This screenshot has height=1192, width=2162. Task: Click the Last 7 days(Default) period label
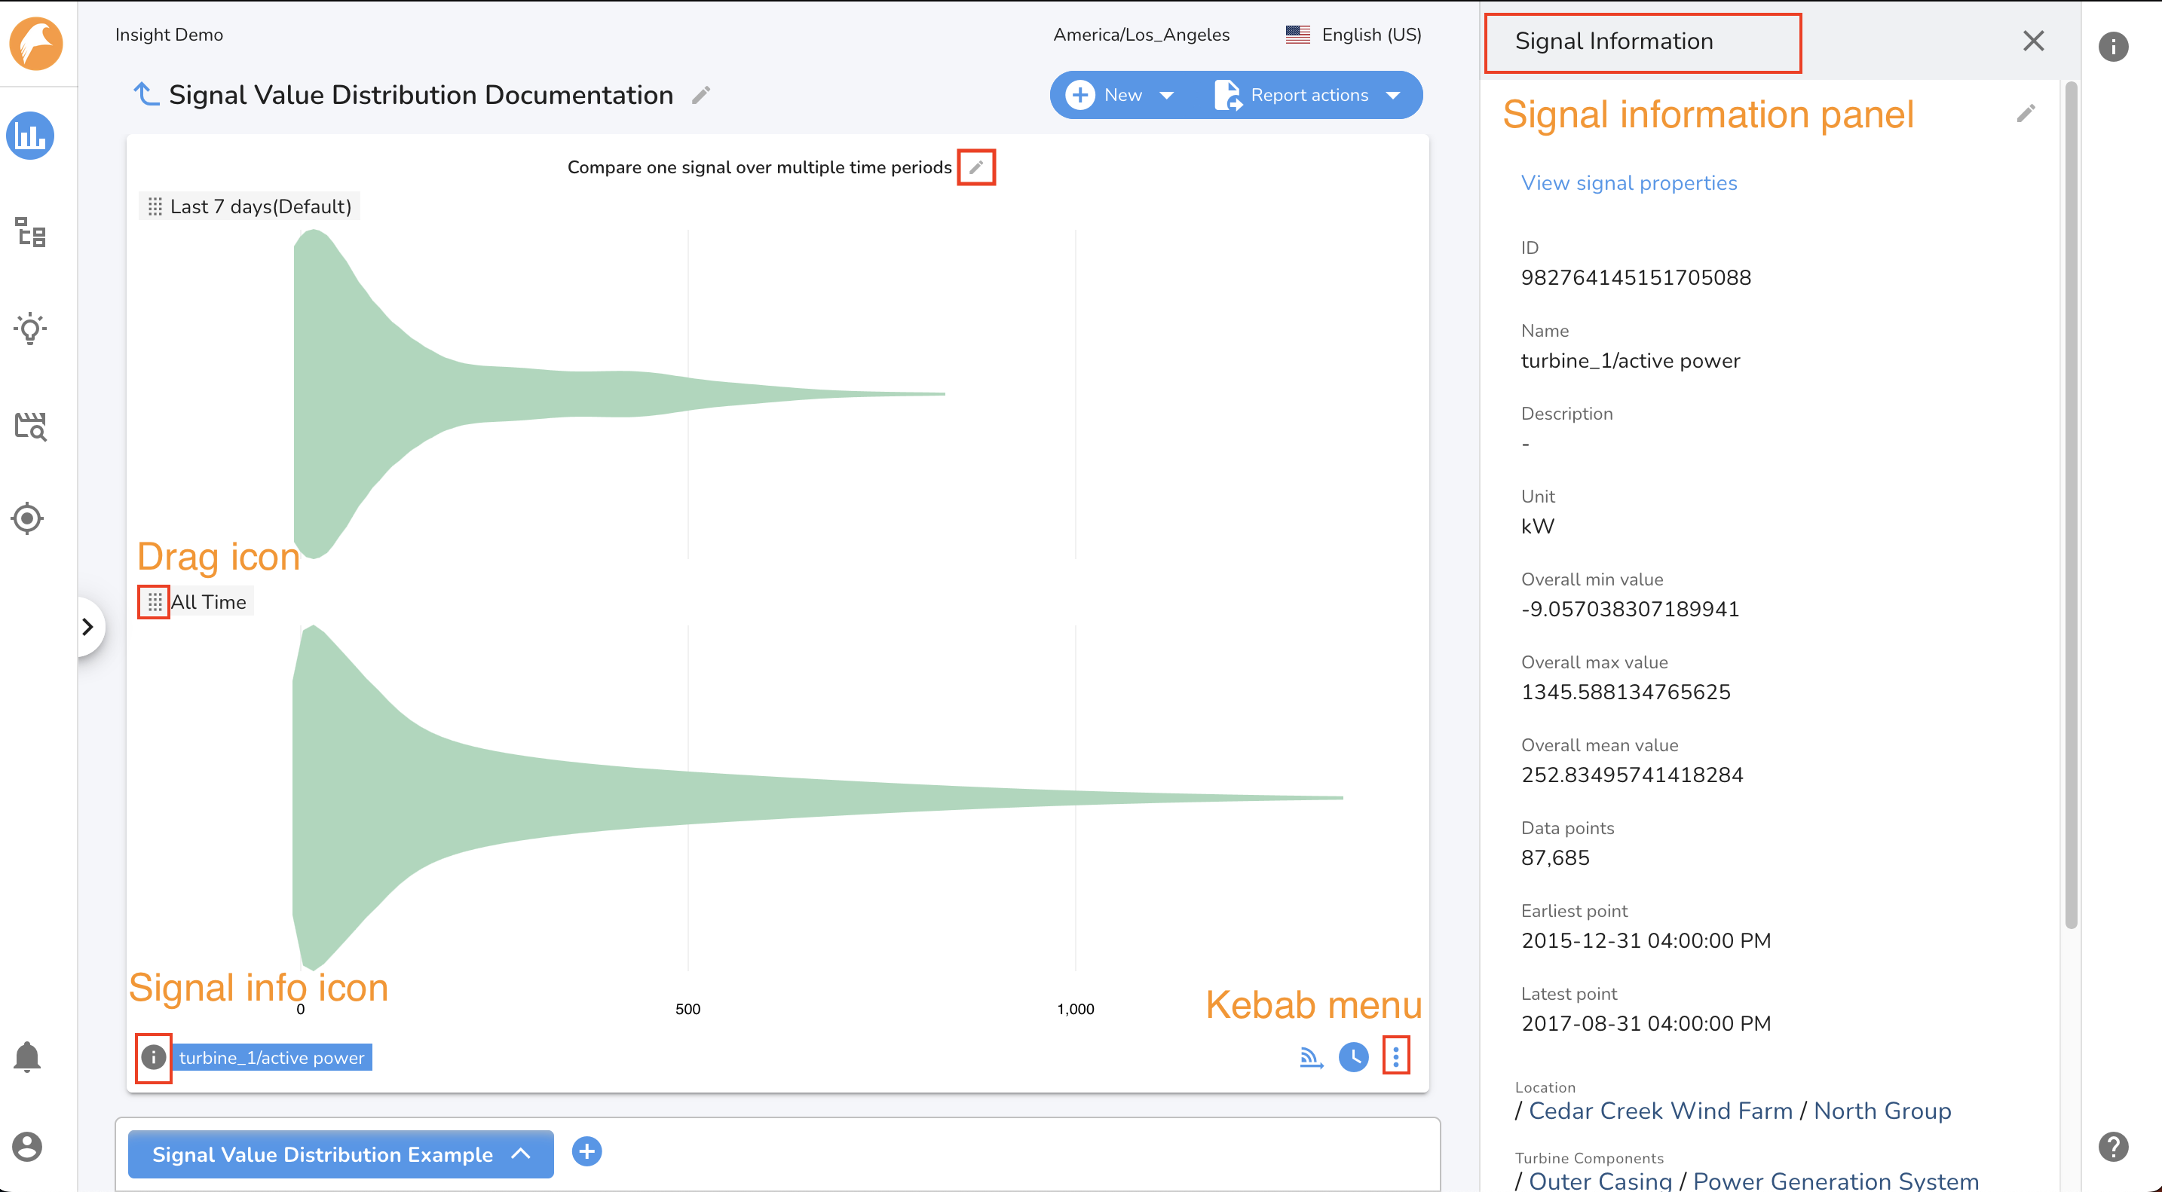coord(260,206)
